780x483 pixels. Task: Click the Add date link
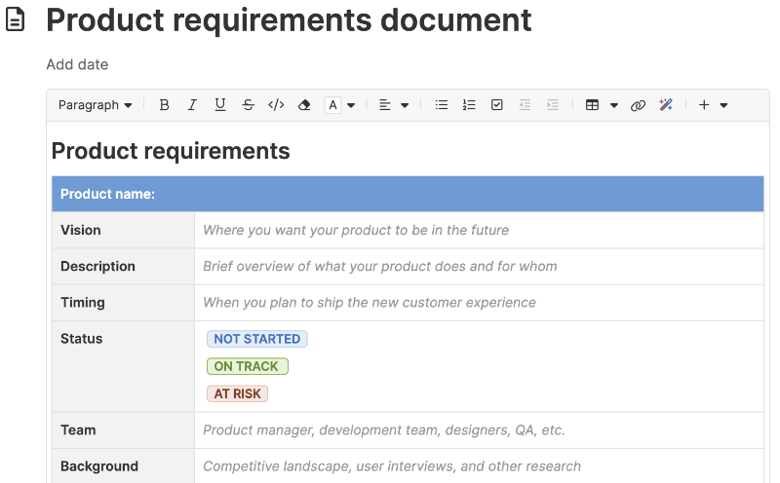tap(77, 64)
